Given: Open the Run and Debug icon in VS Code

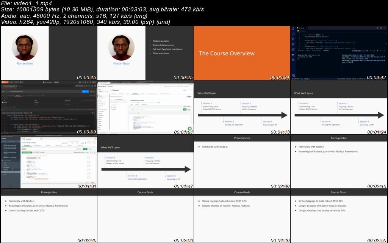Looking at the screenshot, I should [x=293, y=44].
